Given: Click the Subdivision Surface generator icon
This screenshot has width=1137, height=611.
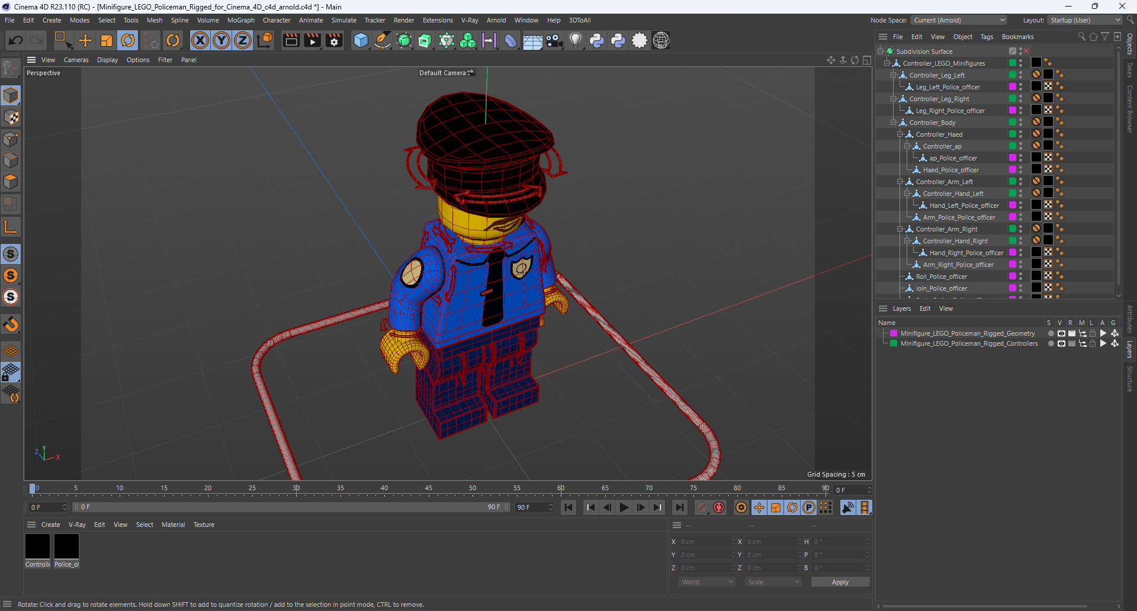Looking at the screenshot, I should [404, 40].
